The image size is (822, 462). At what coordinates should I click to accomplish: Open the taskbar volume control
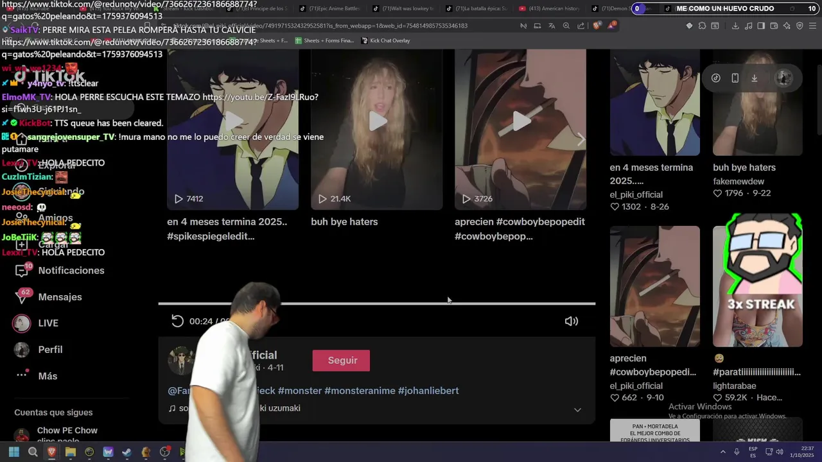pos(780,452)
